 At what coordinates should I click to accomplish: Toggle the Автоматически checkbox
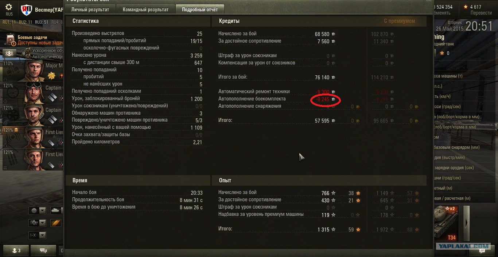28,56
